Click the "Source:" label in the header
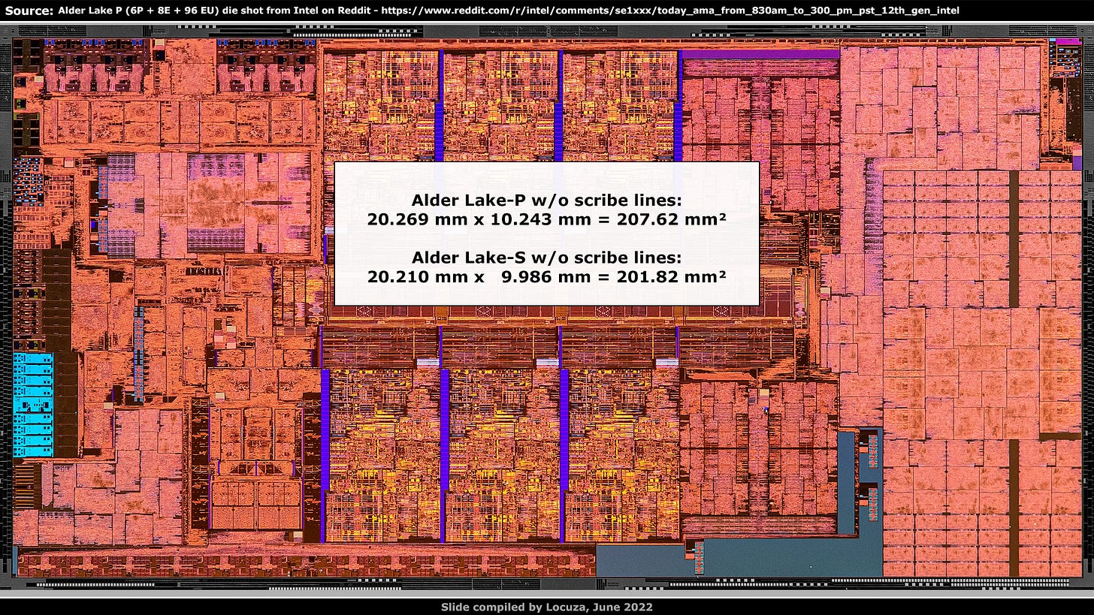Image resolution: width=1094 pixels, height=615 pixels. pyautogui.click(x=29, y=11)
